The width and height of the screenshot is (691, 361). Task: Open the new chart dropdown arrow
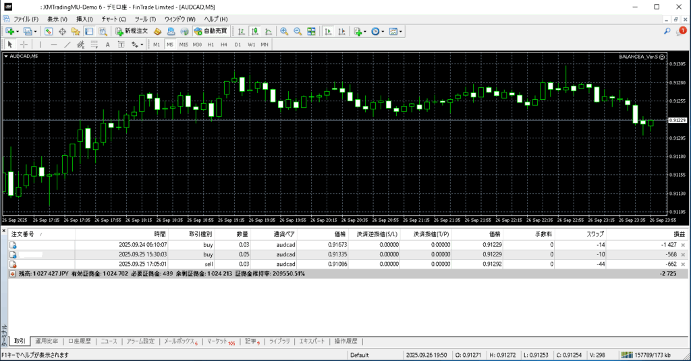pyautogui.click(x=18, y=31)
